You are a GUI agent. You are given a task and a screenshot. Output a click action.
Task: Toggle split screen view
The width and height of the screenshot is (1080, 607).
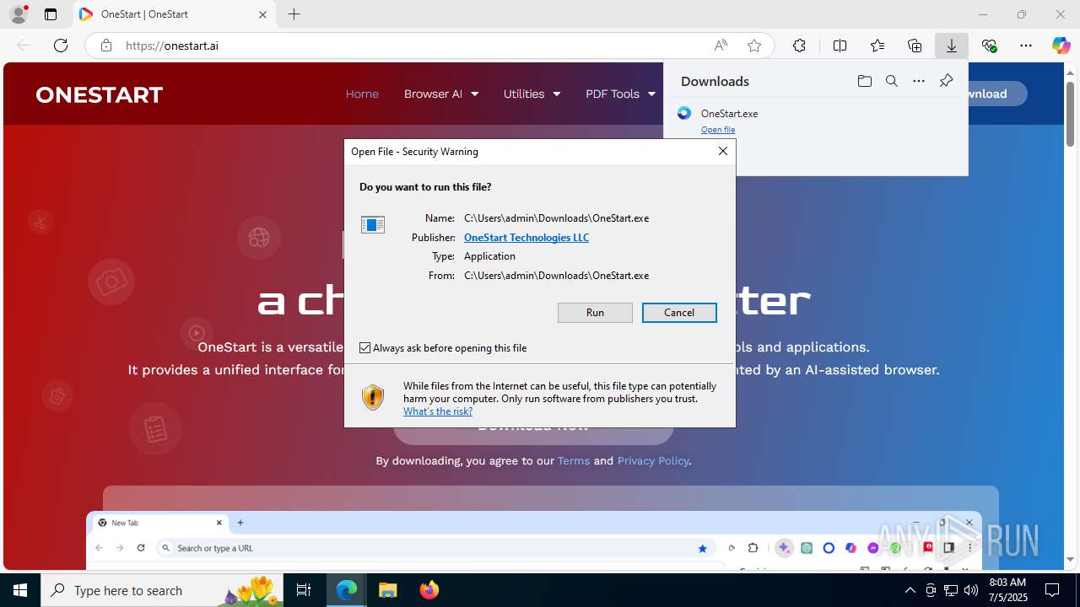click(840, 46)
